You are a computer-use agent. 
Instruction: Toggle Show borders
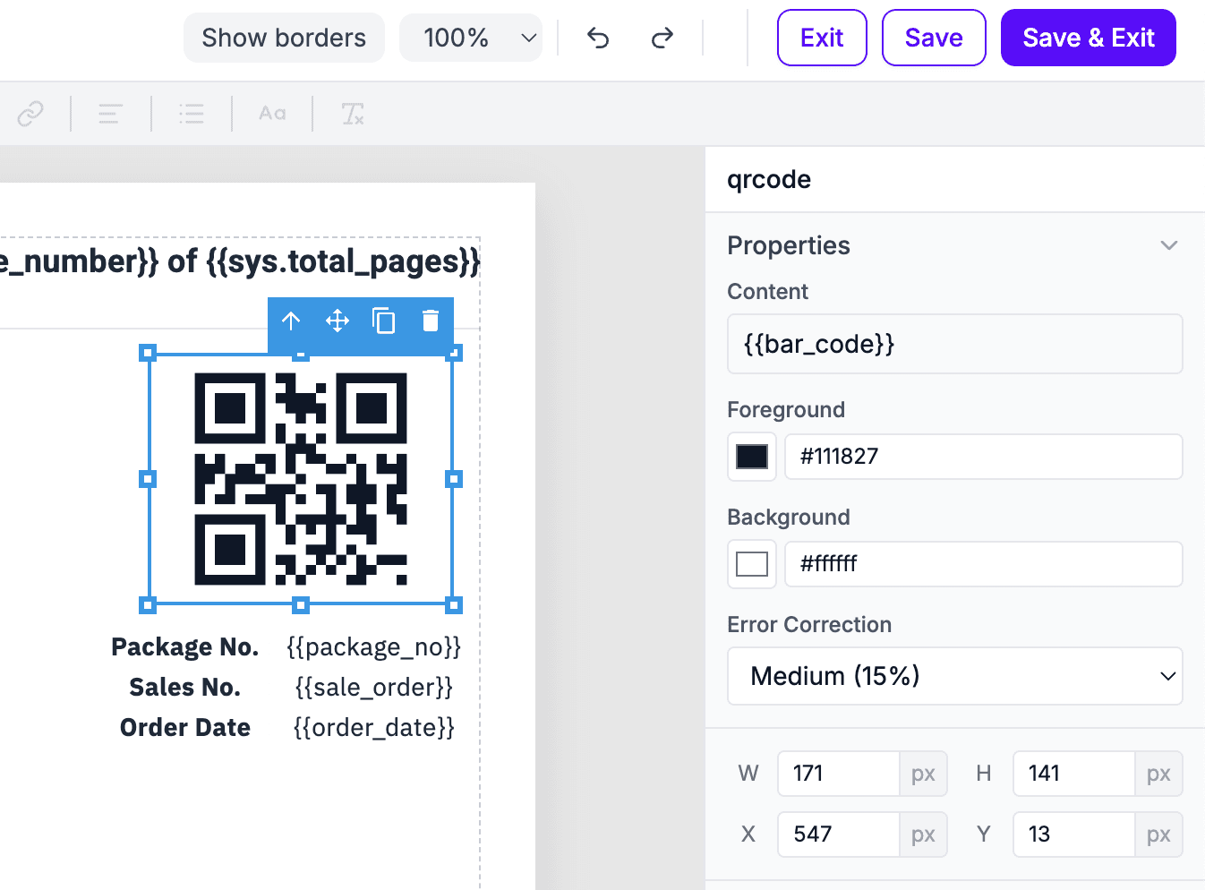pyautogui.click(x=283, y=38)
